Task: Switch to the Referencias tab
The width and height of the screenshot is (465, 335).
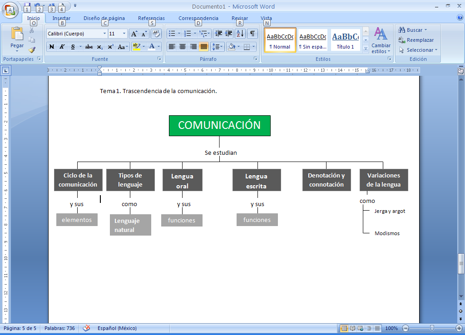Action: [x=151, y=18]
